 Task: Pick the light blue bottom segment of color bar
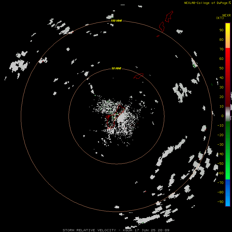(x=228, y=201)
